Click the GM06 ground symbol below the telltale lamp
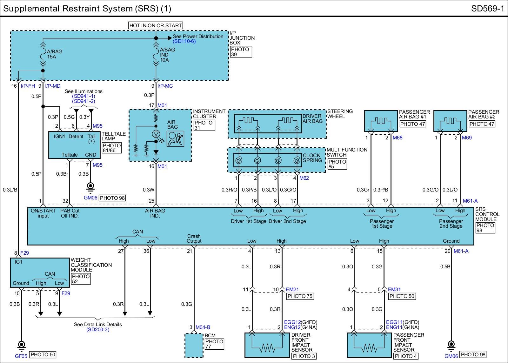The width and height of the screenshot is (508, 363). pyautogui.click(x=90, y=186)
